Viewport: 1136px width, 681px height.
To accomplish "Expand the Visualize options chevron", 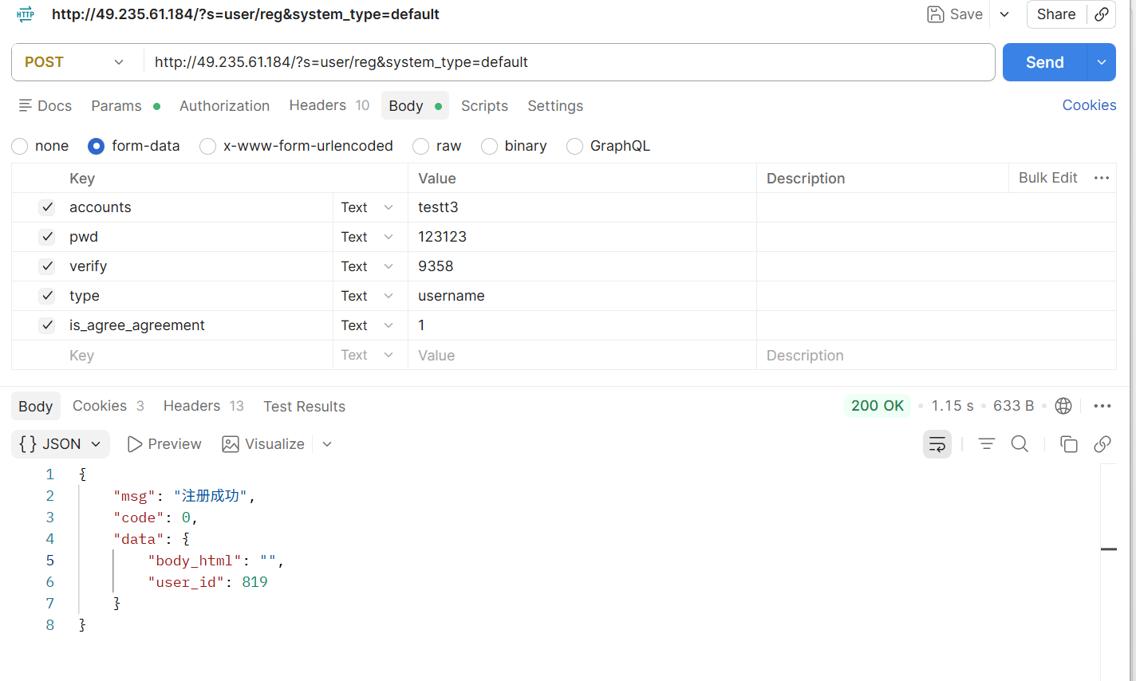I will [x=327, y=444].
